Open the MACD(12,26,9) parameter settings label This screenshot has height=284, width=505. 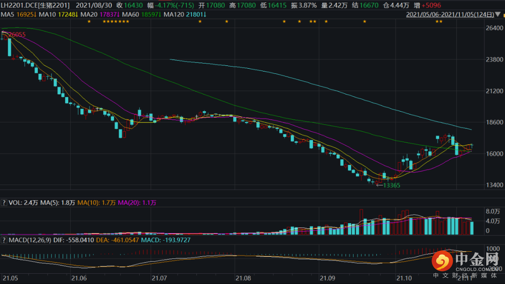point(30,240)
